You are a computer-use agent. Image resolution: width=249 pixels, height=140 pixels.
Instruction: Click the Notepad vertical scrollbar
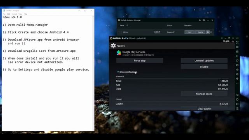pyautogui.click(x=93, y=73)
